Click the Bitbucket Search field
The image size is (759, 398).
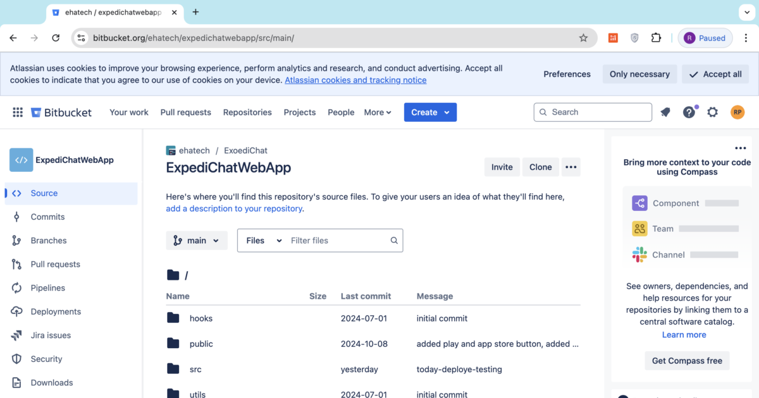click(593, 112)
